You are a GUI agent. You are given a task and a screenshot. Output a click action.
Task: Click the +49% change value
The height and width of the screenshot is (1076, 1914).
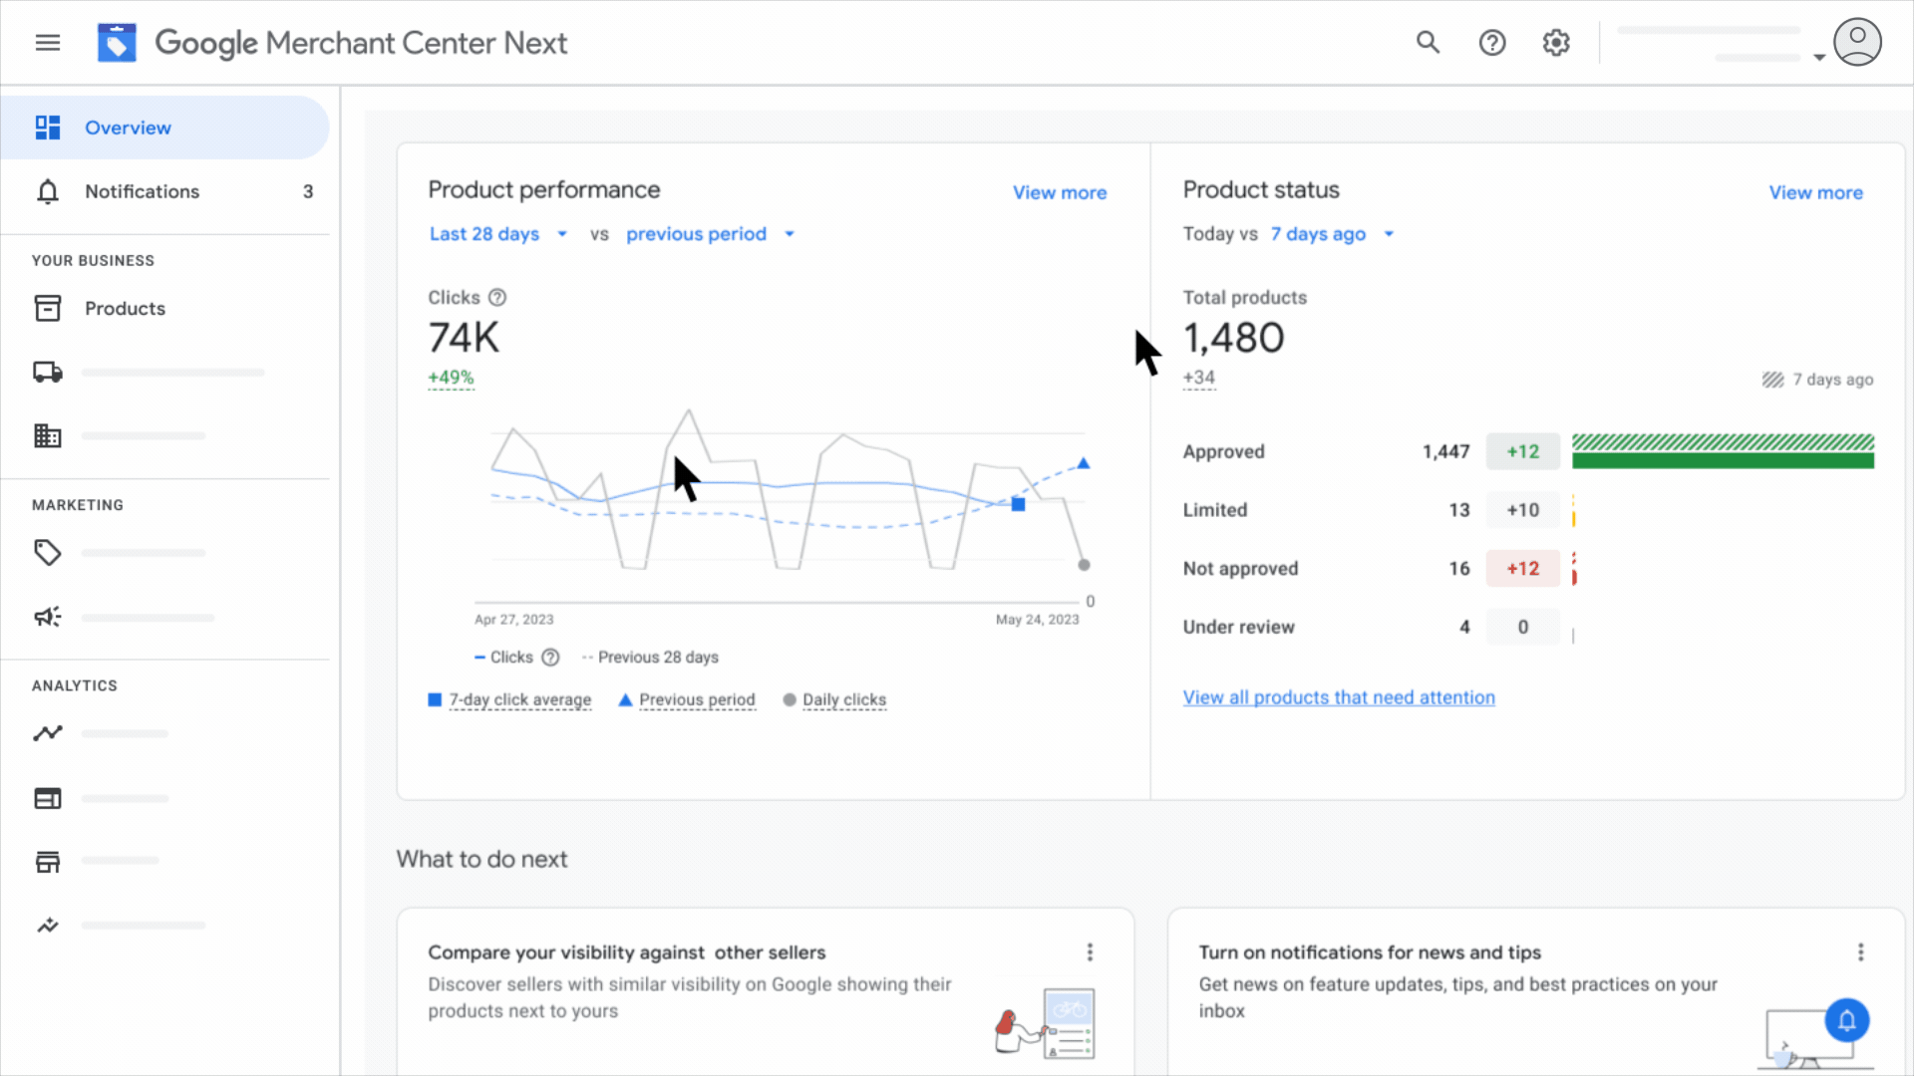[451, 378]
